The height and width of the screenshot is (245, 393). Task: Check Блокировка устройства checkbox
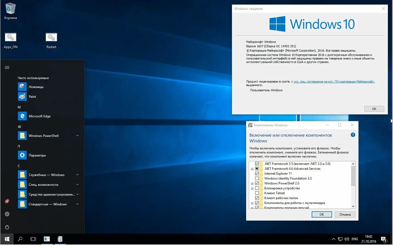tap(257, 188)
